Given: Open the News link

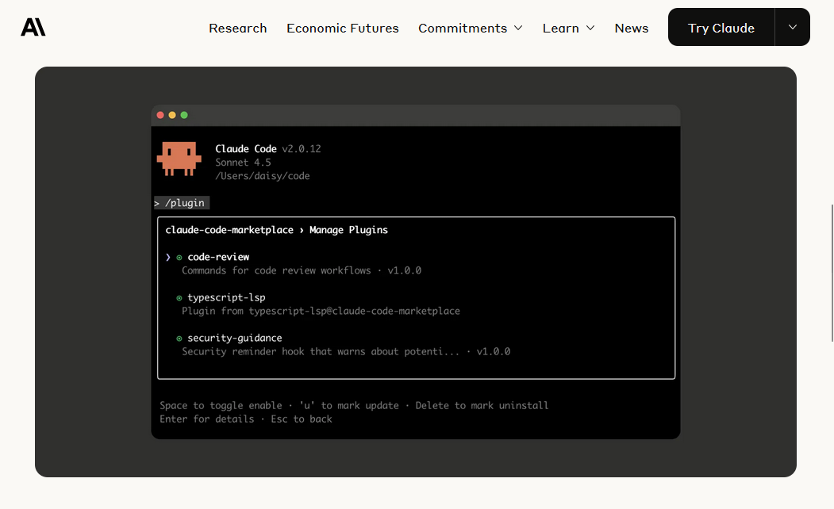Looking at the screenshot, I should 631,28.
